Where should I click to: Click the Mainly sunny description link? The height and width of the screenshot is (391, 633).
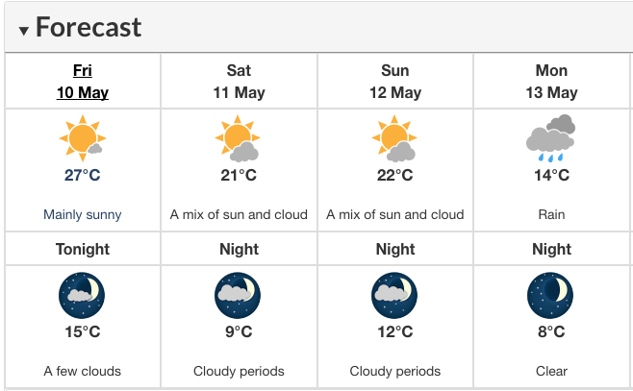point(83,214)
